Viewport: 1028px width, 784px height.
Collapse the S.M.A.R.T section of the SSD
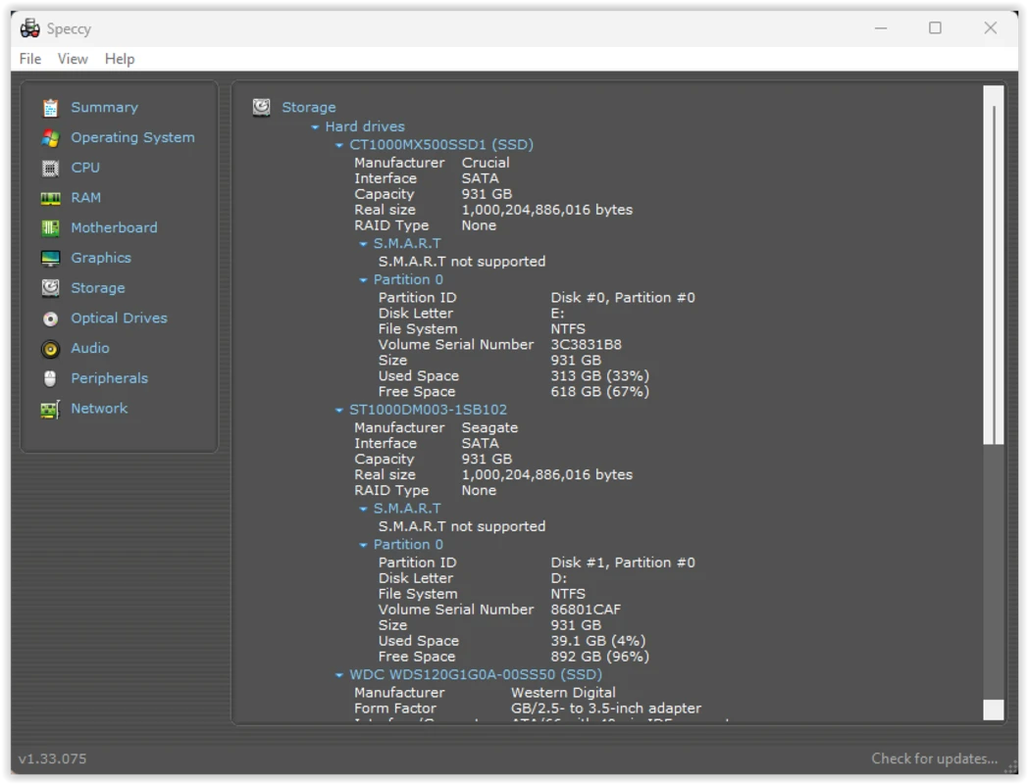(x=364, y=243)
